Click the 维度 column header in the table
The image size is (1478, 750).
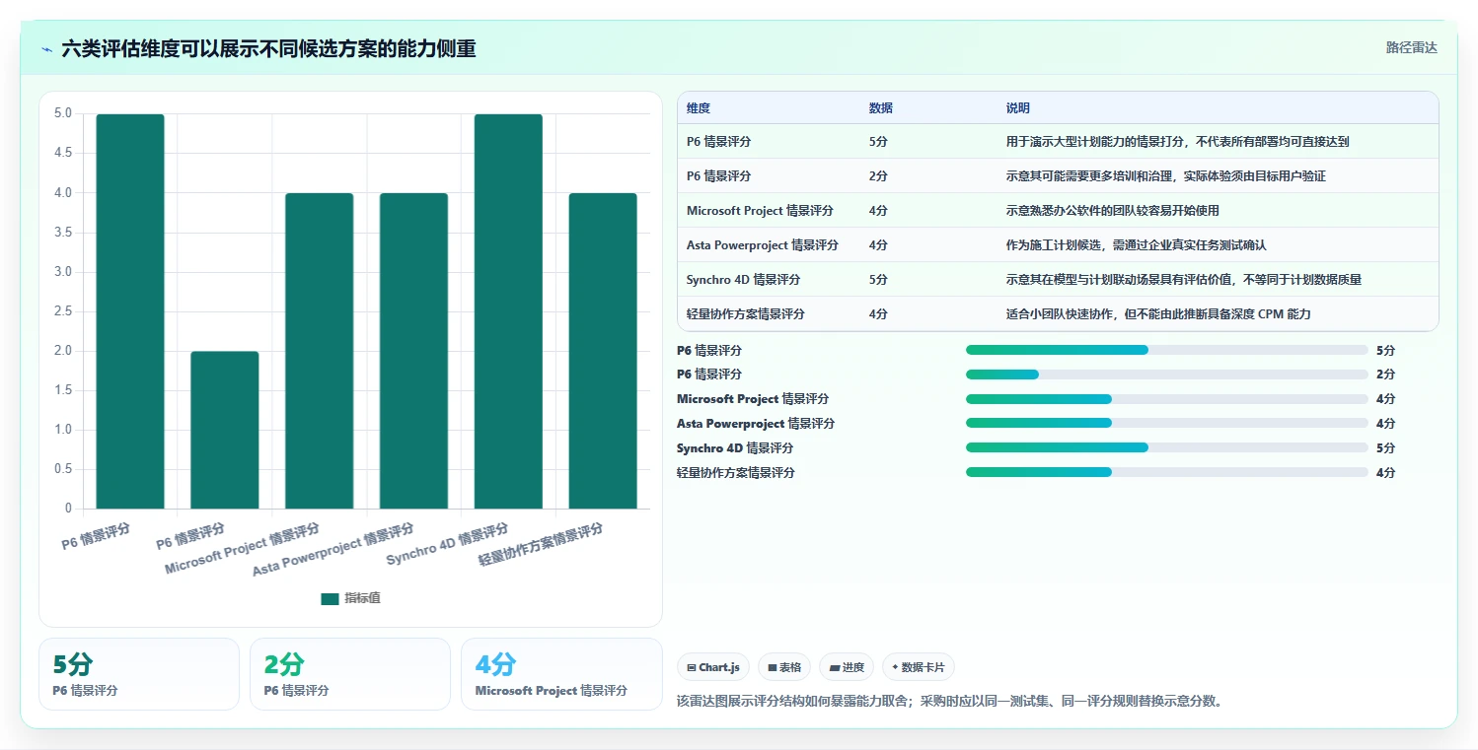[x=699, y=108]
